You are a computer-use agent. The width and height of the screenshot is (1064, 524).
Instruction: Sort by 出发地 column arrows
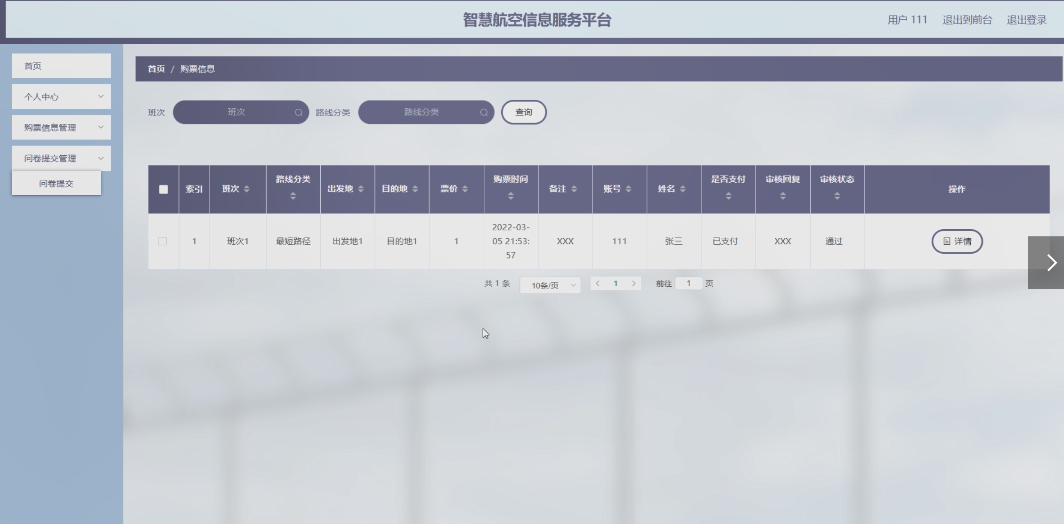361,189
